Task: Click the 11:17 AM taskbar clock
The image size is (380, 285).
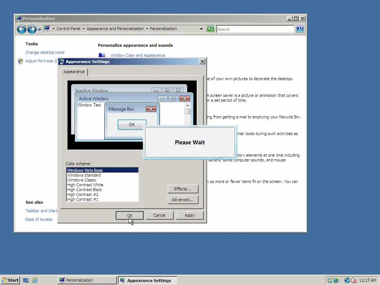Action: [x=368, y=280]
